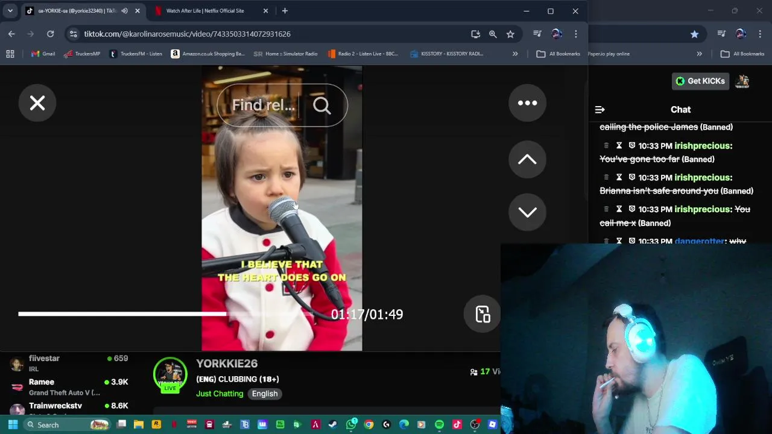Open the Kick user avatar menu

(x=742, y=81)
